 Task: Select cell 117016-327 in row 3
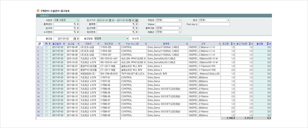point(110,55)
